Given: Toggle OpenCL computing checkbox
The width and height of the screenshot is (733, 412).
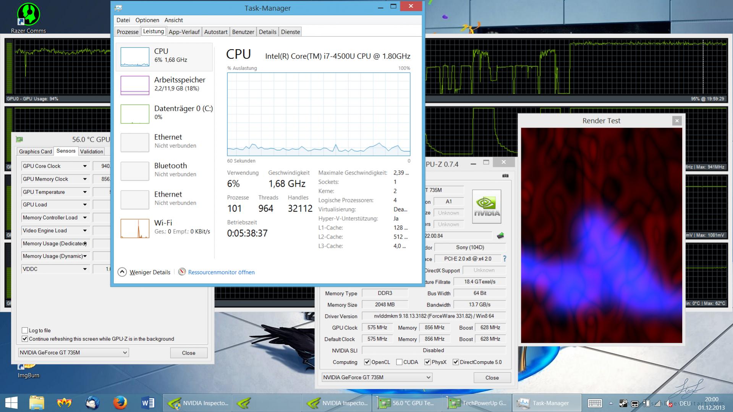Looking at the screenshot, I should pyautogui.click(x=367, y=362).
